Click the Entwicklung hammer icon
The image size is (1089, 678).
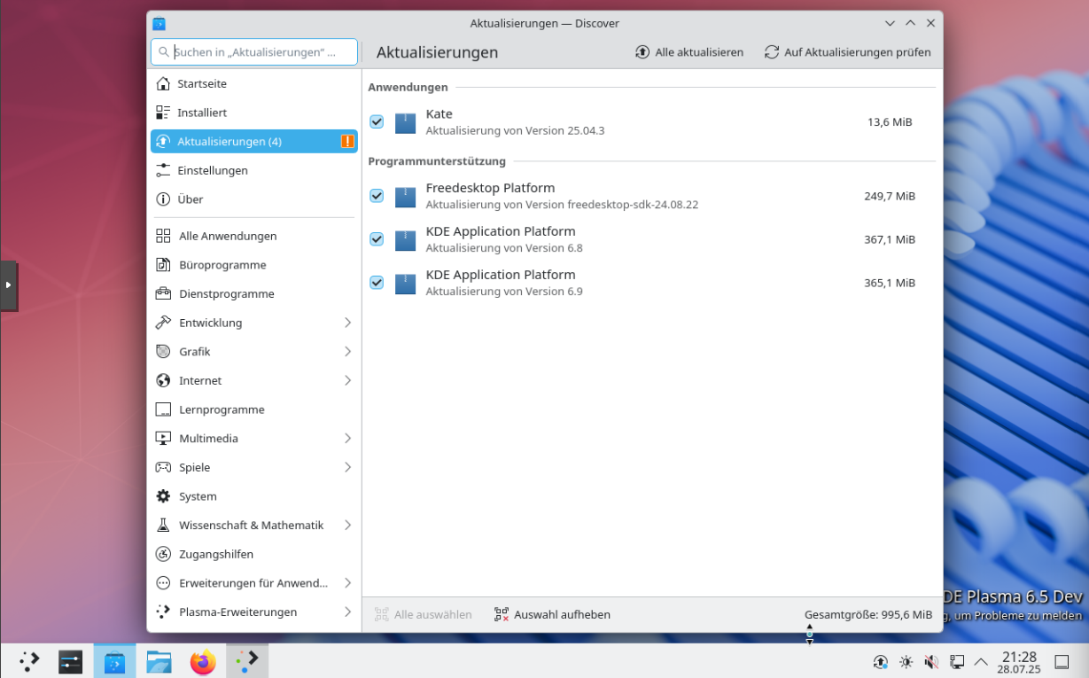163,323
